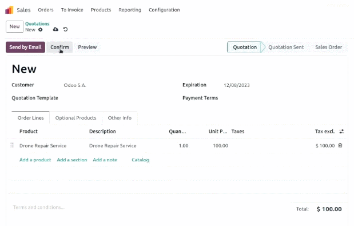
Task: Click the Tax excl. column header
Action: coord(325,132)
